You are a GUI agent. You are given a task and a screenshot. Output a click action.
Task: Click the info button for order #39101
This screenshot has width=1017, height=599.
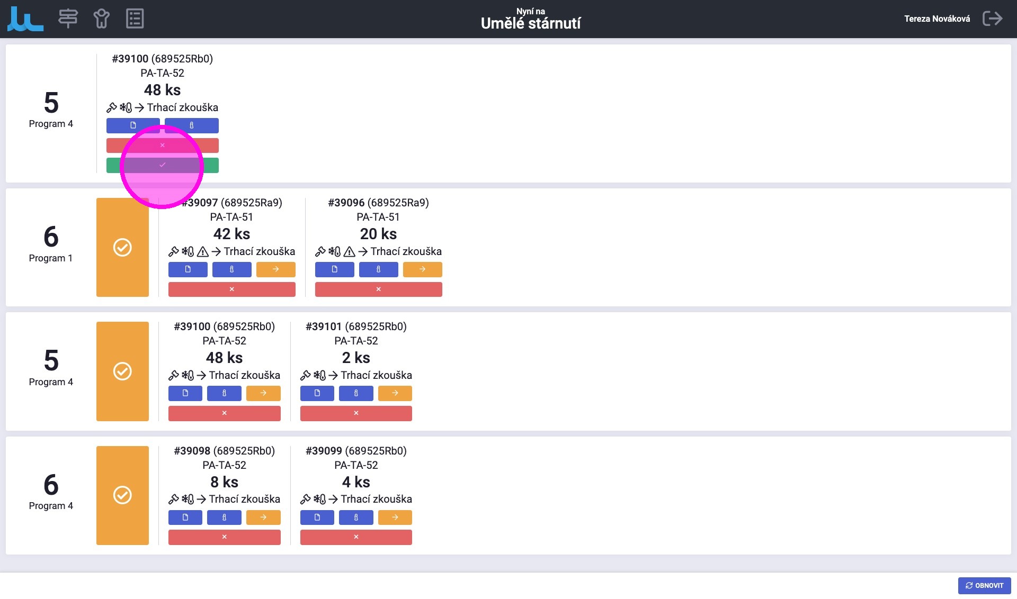click(356, 393)
